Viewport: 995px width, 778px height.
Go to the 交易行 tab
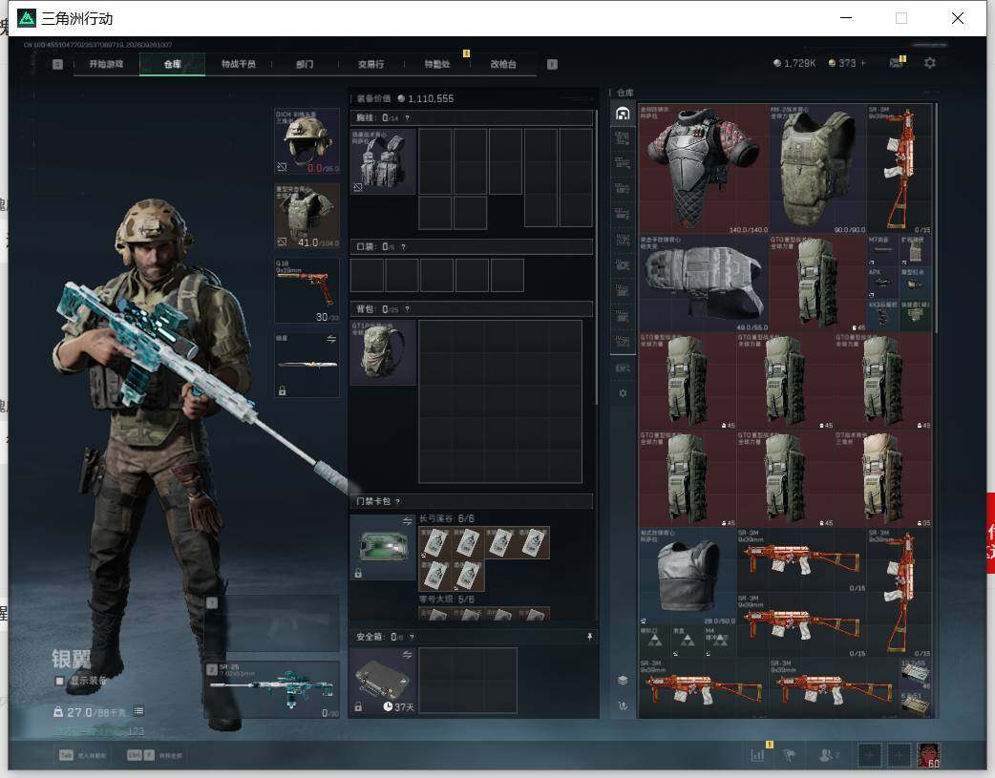pyautogui.click(x=370, y=64)
